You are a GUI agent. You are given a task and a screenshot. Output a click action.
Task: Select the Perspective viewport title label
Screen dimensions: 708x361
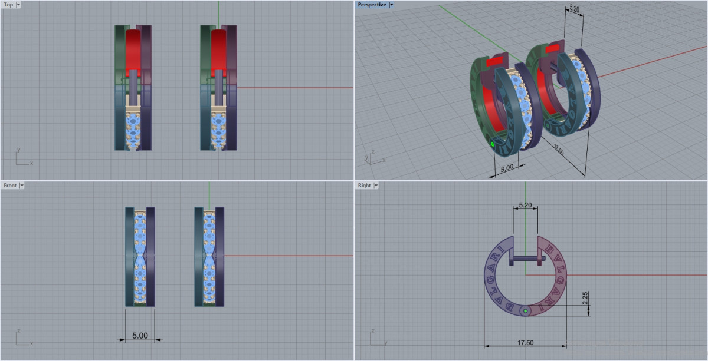(372, 5)
